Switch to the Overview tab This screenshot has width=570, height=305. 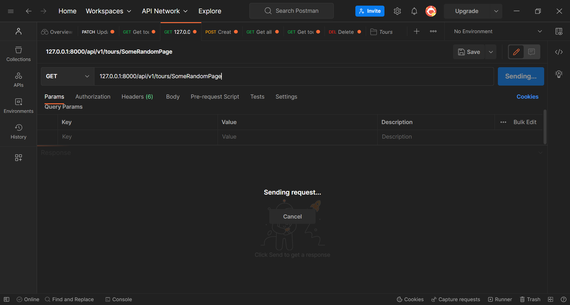(x=57, y=32)
